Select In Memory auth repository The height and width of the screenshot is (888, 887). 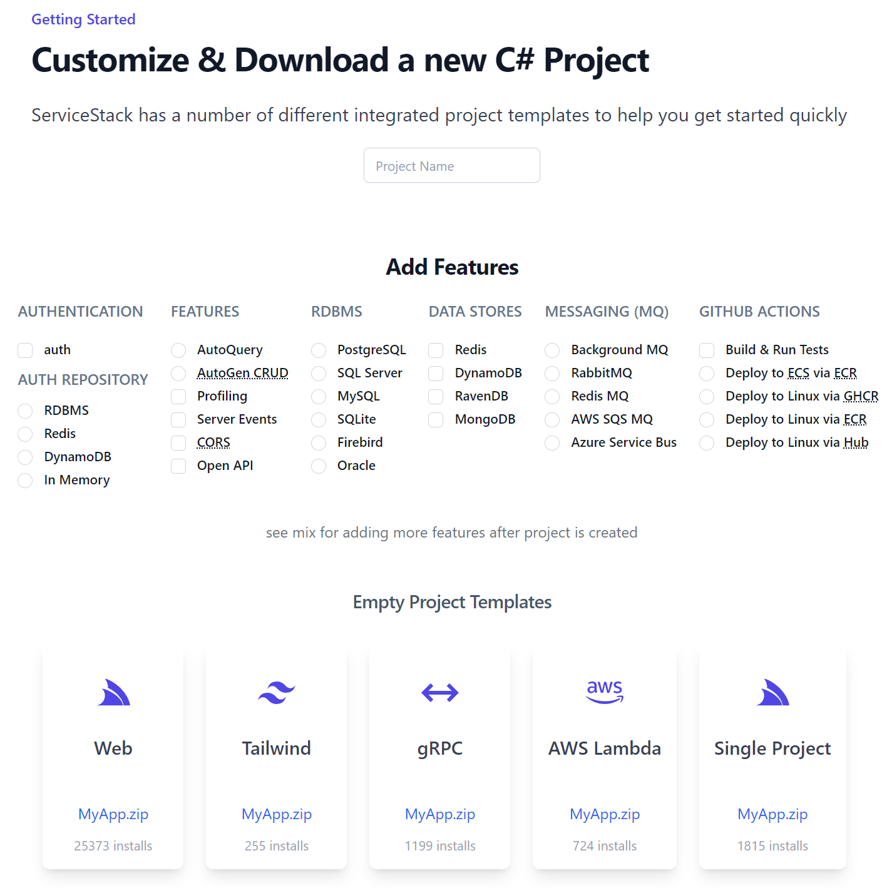point(25,481)
